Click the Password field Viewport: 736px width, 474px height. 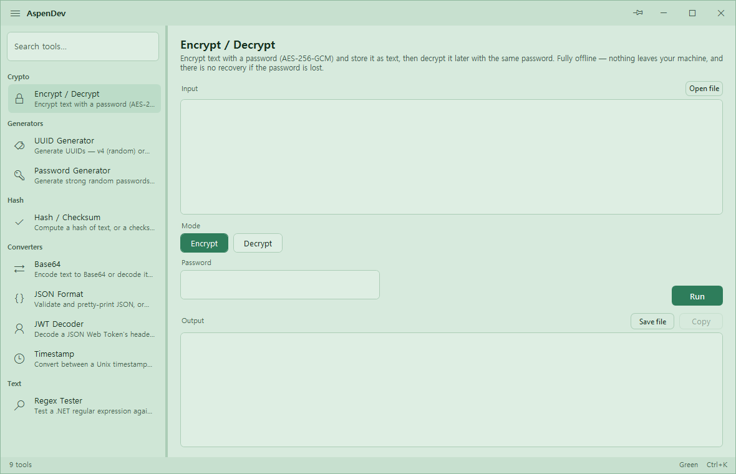pos(280,284)
